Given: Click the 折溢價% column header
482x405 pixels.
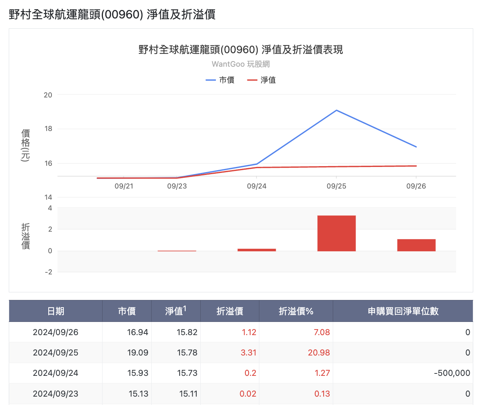Looking at the screenshot, I should [296, 311].
